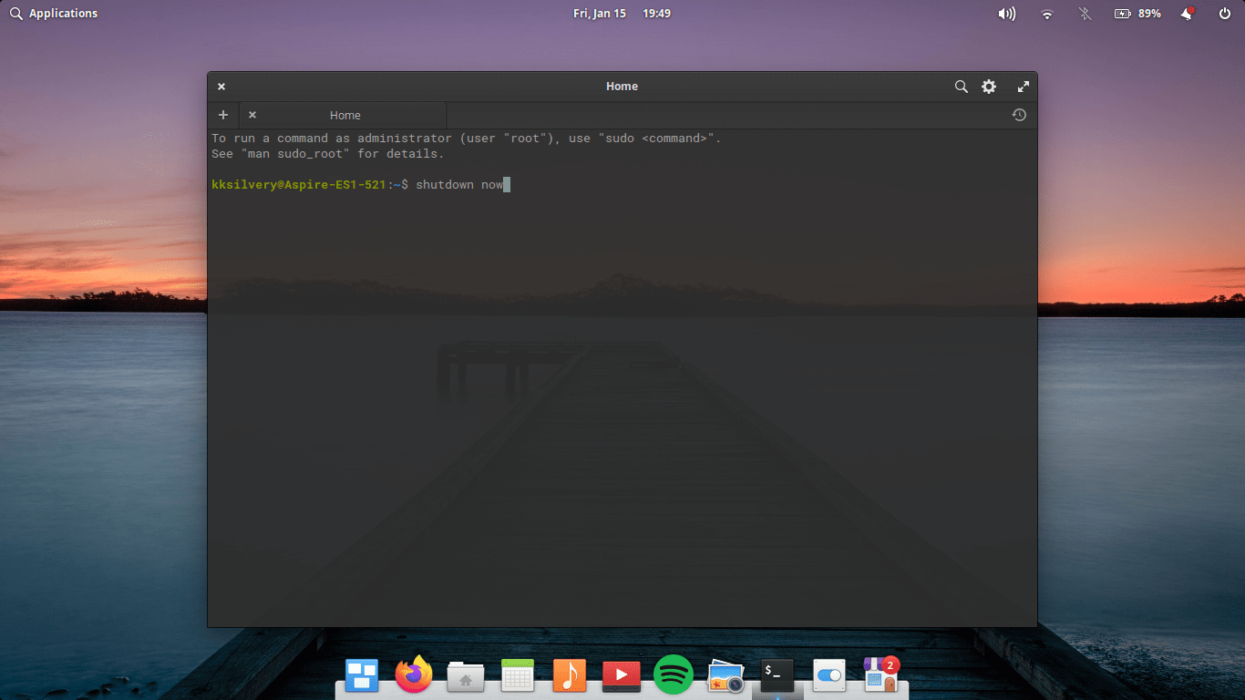Click the kksilvery@Aspire-ES1-521 prompt text
Image resolution: width=1245 pixels, height=700 pixels.
point(298,184)
